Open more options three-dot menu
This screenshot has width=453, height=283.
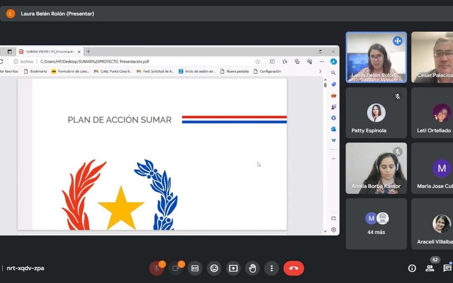click(272, 268)
